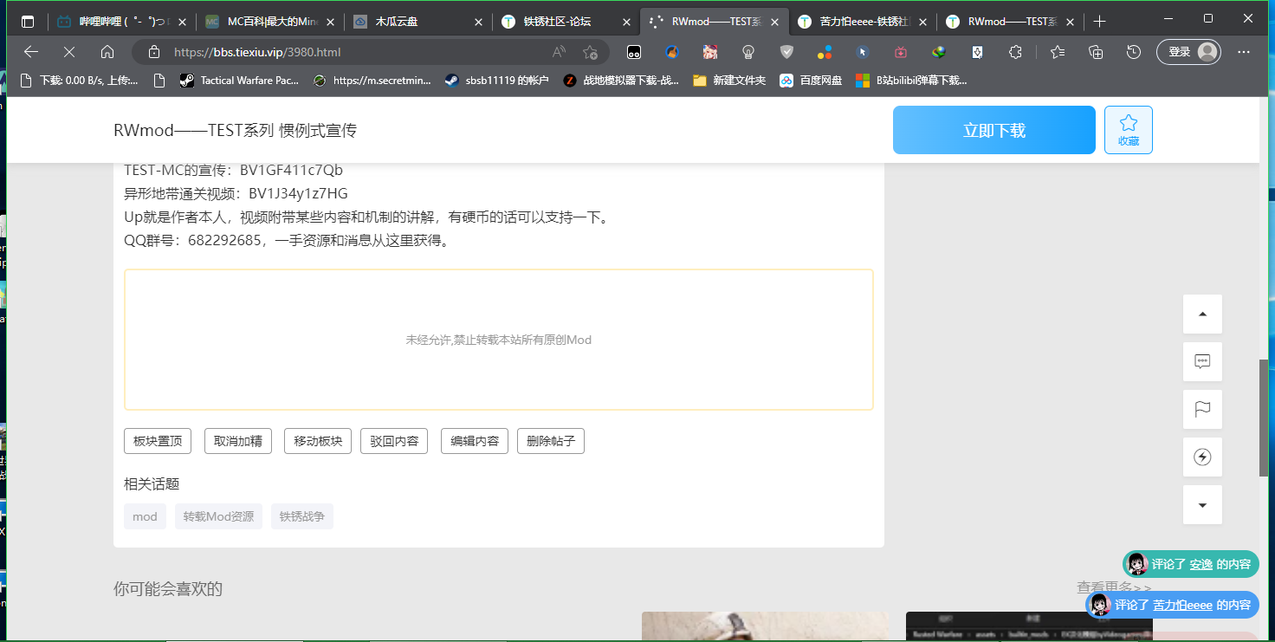Open the browser extensions puzzle icon
Screen dimensions: 1275x642
(x=1015, y=52)
